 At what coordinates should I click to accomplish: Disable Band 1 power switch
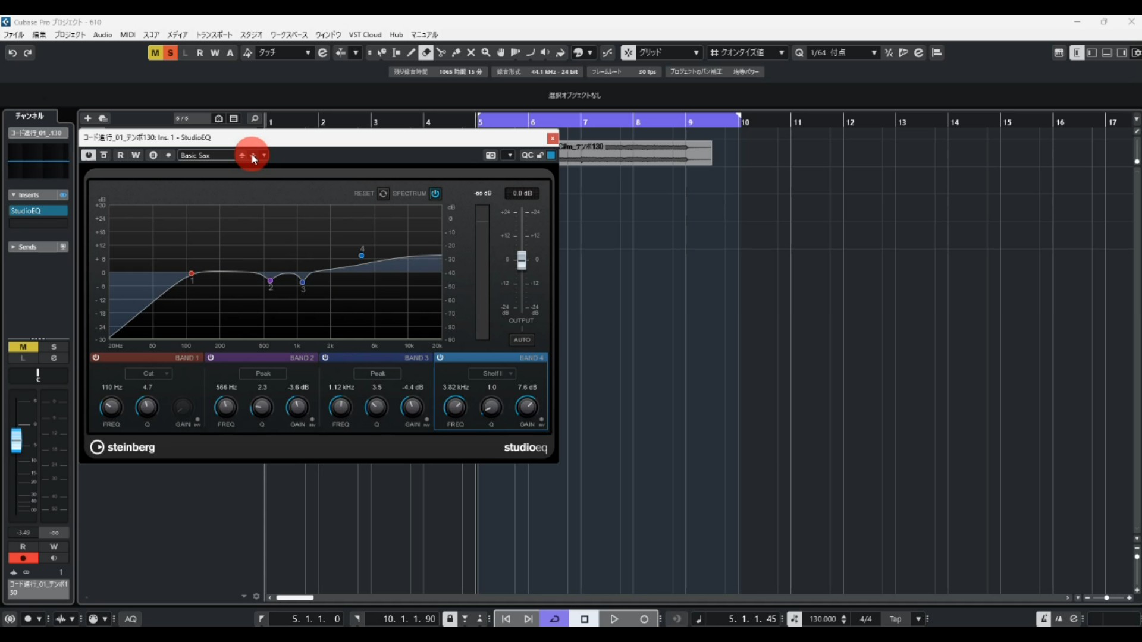96,357
